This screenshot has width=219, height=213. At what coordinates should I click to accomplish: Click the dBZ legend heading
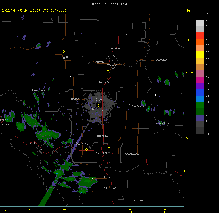(206, 13)
